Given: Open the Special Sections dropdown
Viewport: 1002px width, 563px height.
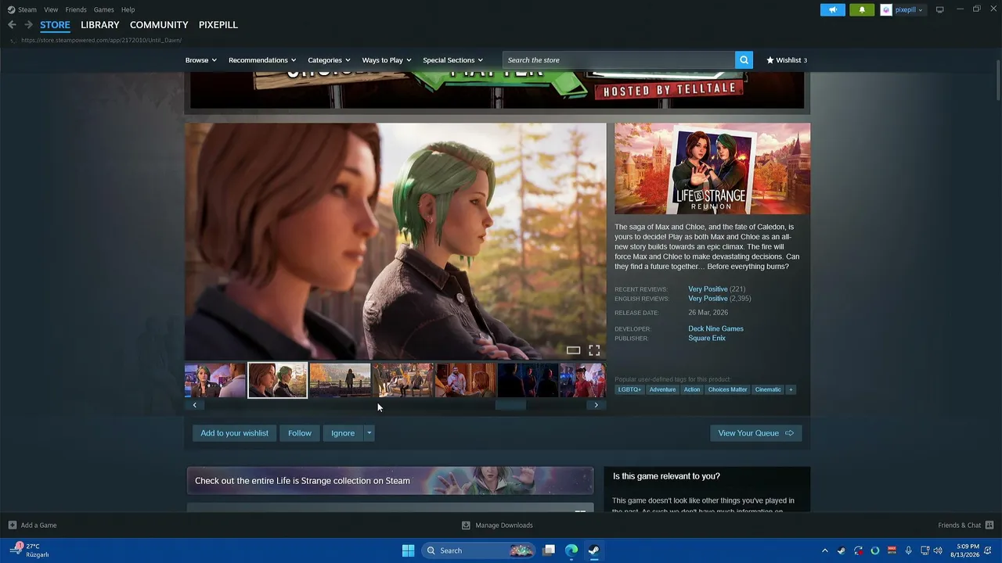Looking at the screenshot, I should [452, 60].
